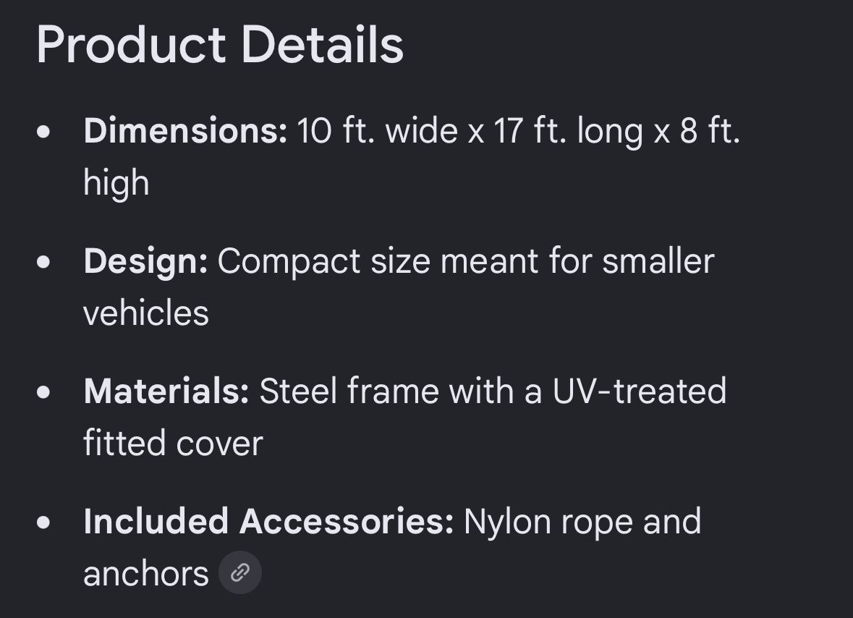Click the bullet point beside Dimensions

pyautogui.click(x=43, y=132)
